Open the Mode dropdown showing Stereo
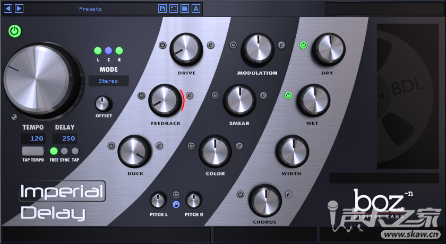The height and width of the screenshot is (244, 446). [x=109, y=81]
